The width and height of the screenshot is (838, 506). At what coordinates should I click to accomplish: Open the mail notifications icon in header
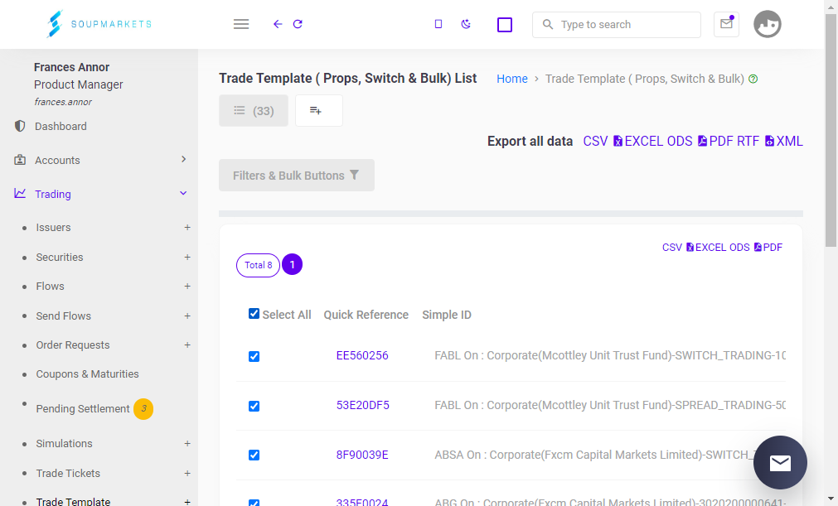[x=726, y=24]
